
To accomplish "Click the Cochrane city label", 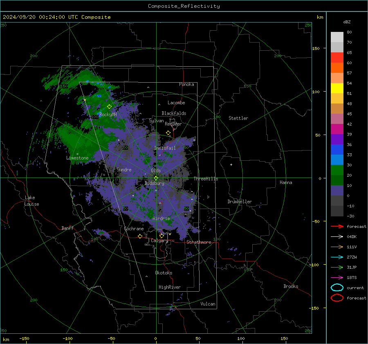I will 134,229.
